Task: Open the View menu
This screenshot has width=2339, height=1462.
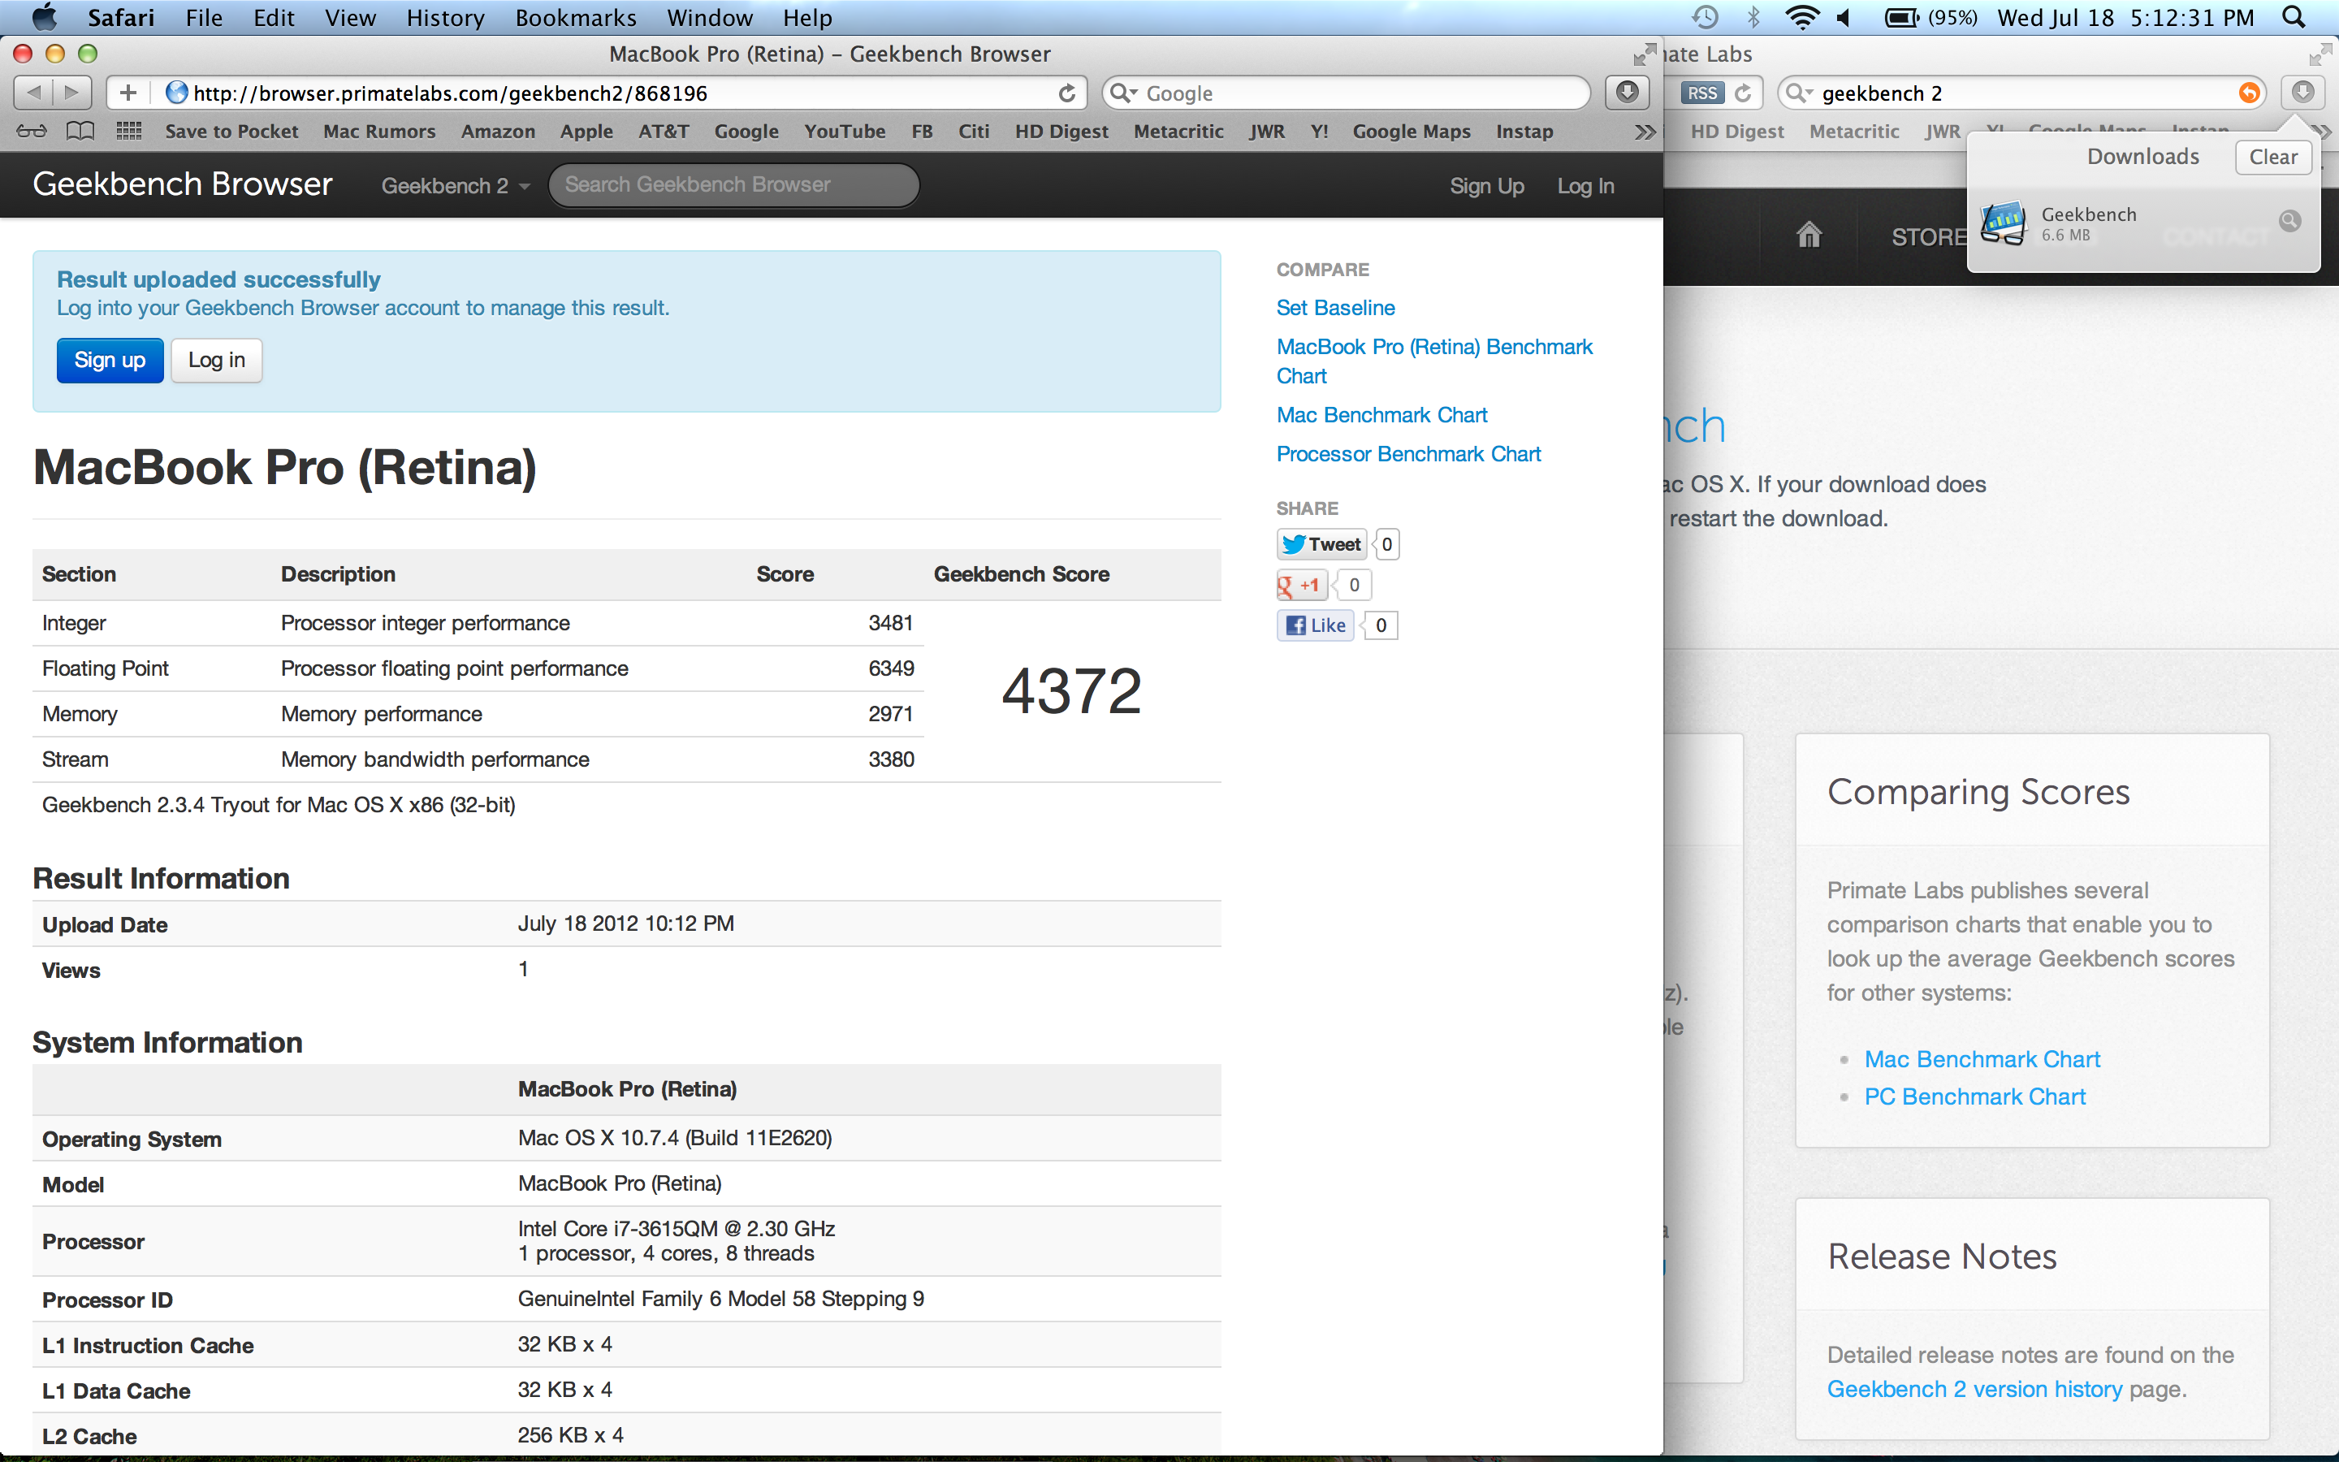Action: tap(350, 17)
